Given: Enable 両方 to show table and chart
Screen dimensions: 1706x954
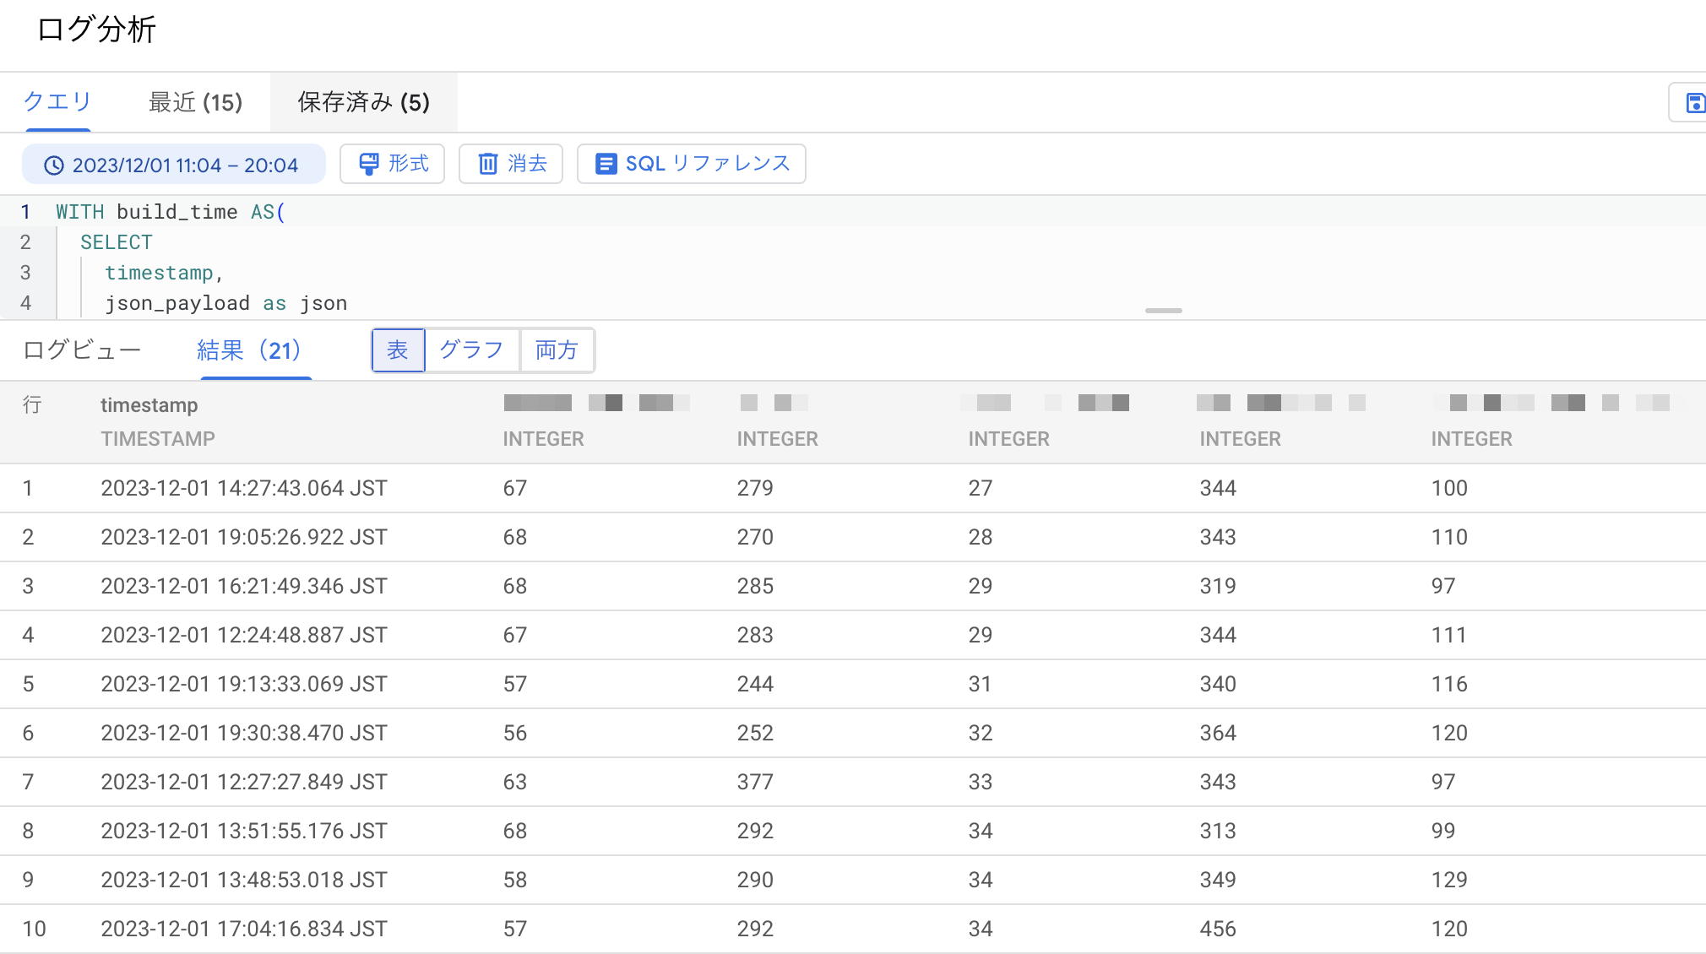Looking at the screenshot, I should click(557, 350).
